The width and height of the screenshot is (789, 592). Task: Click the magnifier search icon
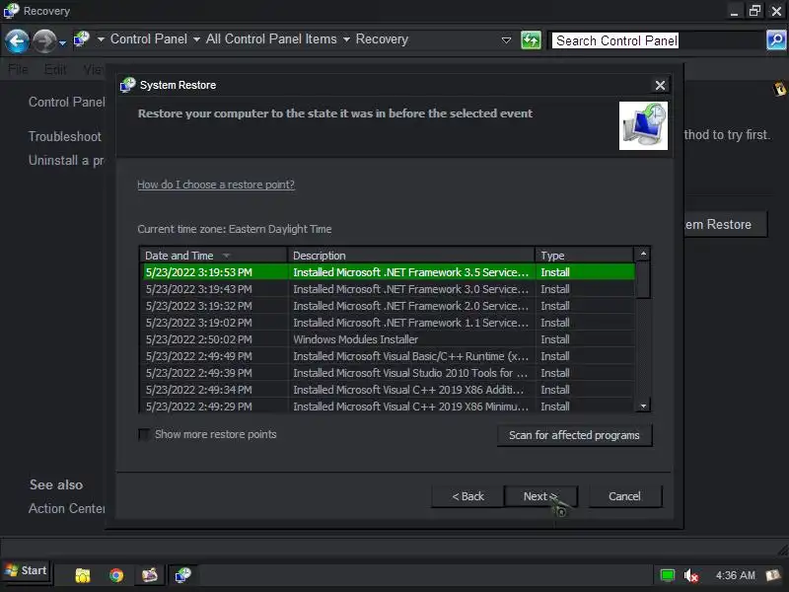point(776,39)
